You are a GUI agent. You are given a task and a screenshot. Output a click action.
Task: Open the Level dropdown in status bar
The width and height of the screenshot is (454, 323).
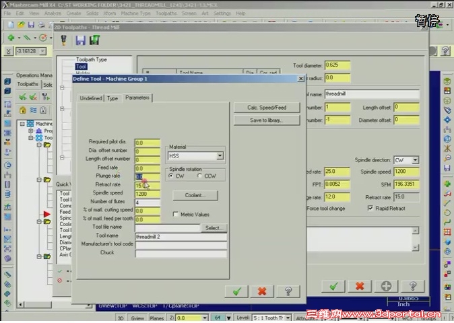coord(288,318)
